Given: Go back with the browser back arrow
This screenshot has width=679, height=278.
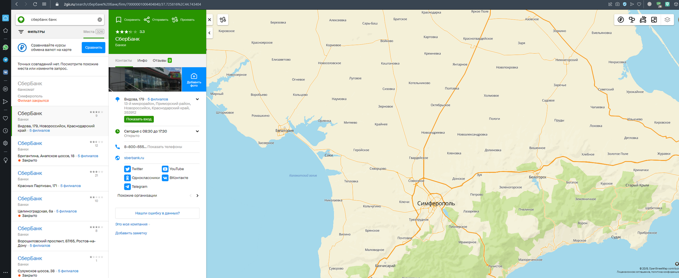Looking at the screenshot, I should (17, 4).
